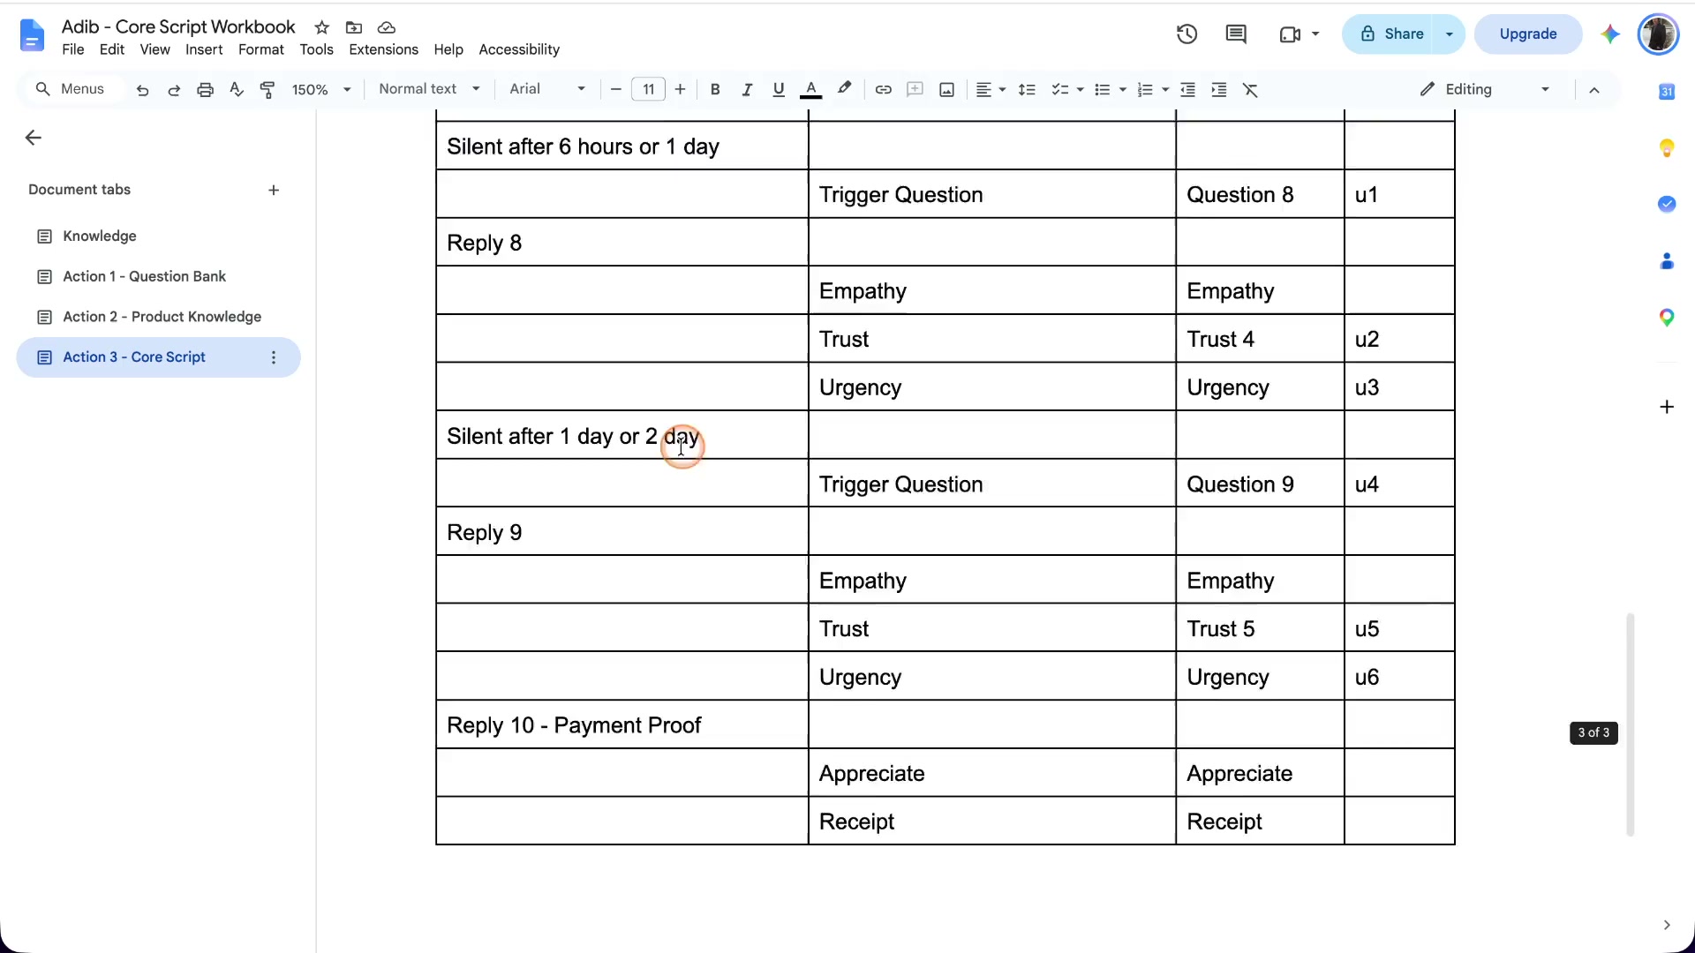
Task: Open the Extensions menu
Action: [x=383, y=49]
